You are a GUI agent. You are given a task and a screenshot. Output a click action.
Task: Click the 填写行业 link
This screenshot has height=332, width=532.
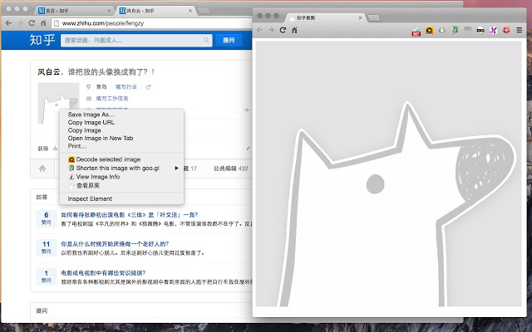click(x=126, y=87)
